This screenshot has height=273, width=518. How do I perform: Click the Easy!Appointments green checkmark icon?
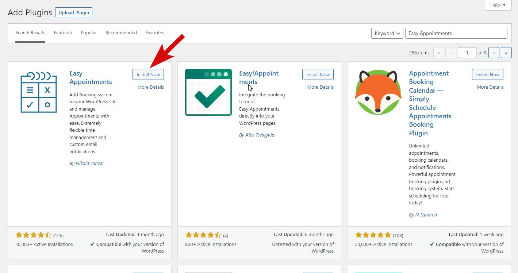[x=208, y=92]
